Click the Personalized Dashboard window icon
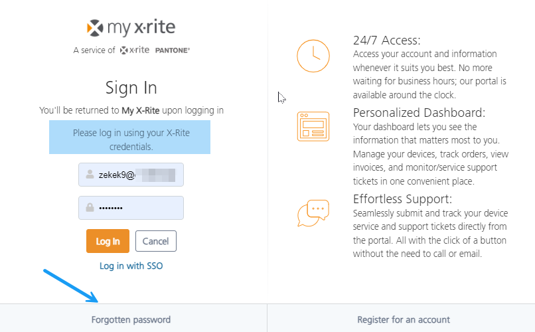This screenshot has height=332, width=535. tap(313, 126)
